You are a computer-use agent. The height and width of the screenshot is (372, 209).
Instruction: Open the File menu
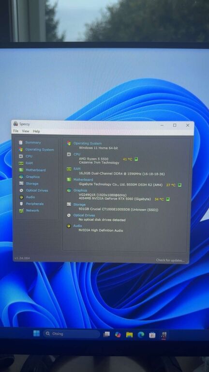[x=16, y=131]
